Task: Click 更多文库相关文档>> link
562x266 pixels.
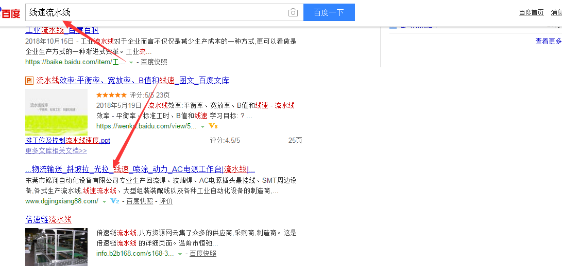Action: [56, 151]
